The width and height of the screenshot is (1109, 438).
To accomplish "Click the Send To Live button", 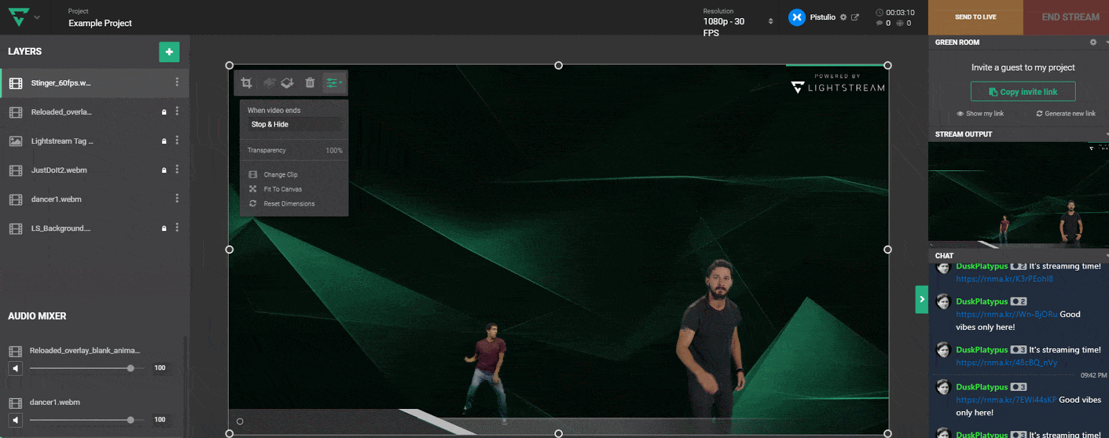I will coord(975,17).
